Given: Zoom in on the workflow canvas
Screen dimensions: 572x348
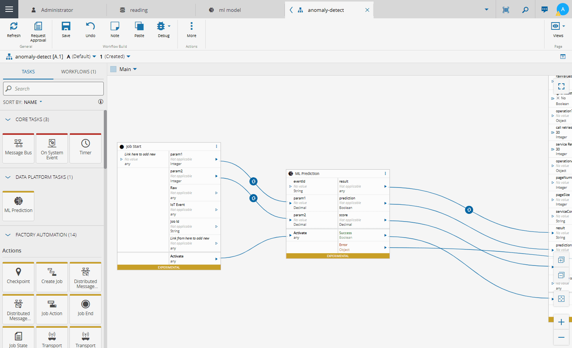Looking at the screenshot, I should pyautogui.click(x=561, y=322).
